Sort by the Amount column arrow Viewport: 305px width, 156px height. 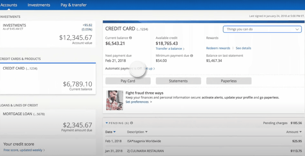click(300, 132)
